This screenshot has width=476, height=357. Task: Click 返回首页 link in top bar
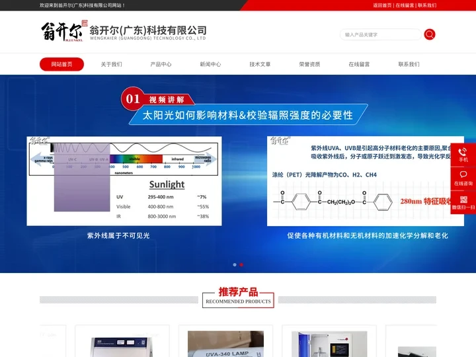[x=382, y=5]
